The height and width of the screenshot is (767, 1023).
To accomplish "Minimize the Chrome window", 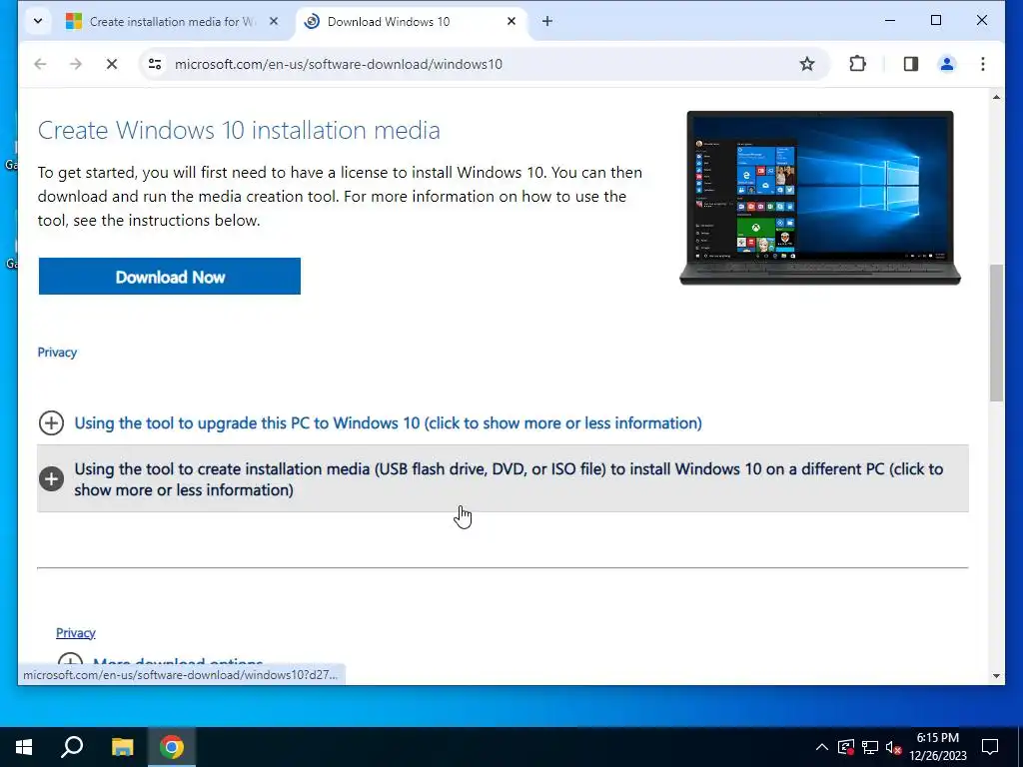I will pos(890,21).
